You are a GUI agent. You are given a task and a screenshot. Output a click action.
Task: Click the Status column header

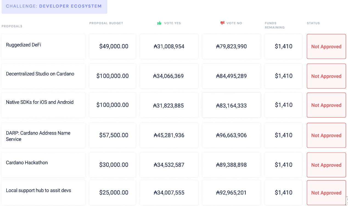313,23
